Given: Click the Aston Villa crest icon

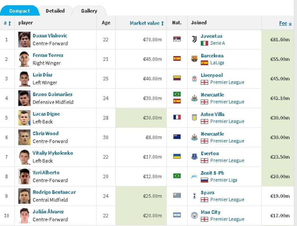Looking at the screenshot, I should (194, 118).
